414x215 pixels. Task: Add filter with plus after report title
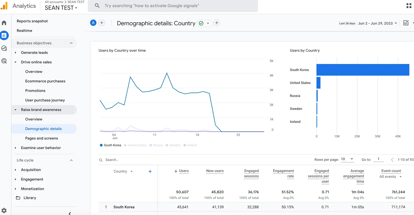217,23
